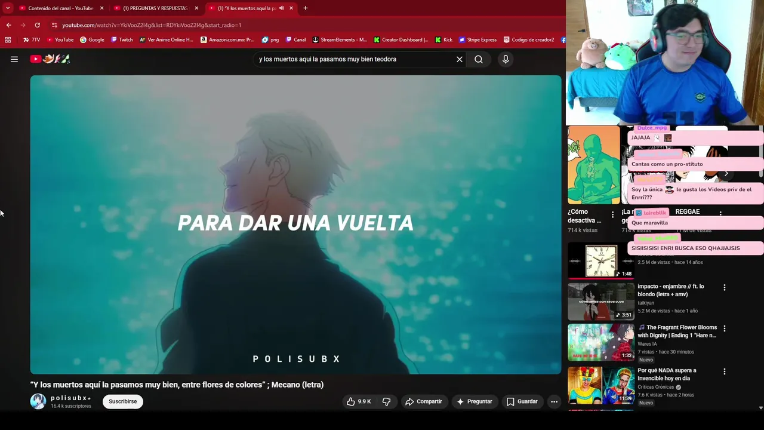
Task: Play the 11:39 Invencible thumbnail
Action: pos(601,385)
